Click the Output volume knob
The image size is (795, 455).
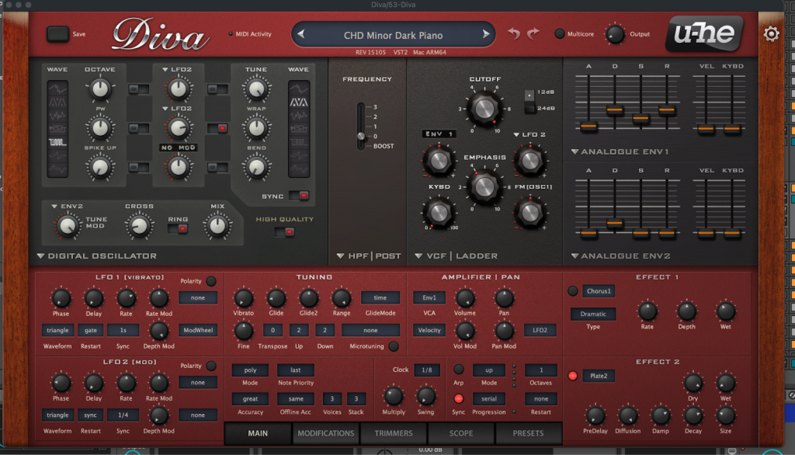pos(615,34)
